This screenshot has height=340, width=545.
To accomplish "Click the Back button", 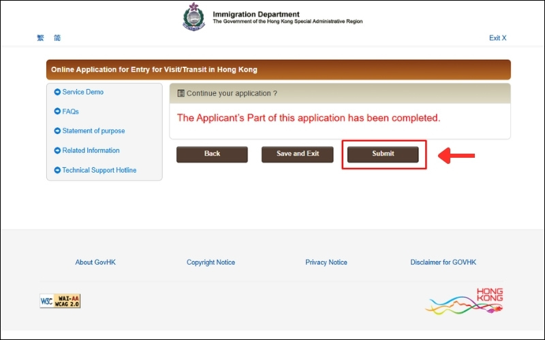I will tap(212, 154).
